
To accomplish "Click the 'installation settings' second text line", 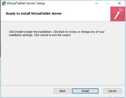I will tap(40, 35).
